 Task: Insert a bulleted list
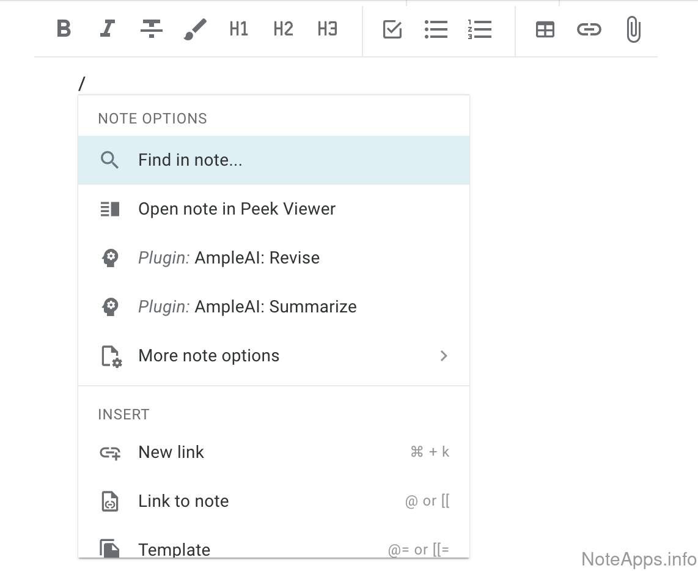coord(436,29)
